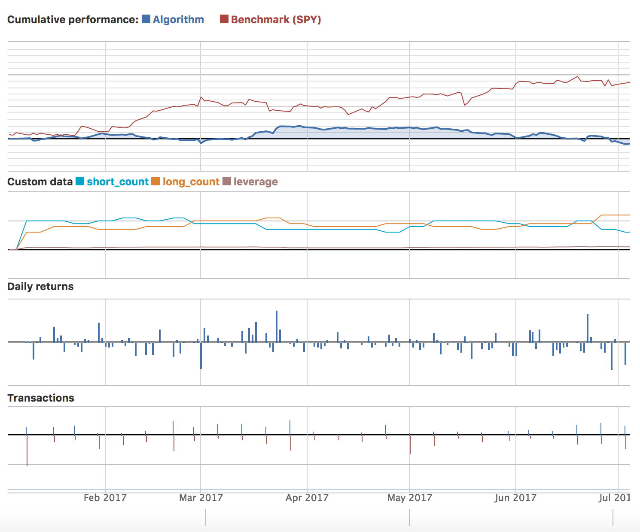This screenshot has width=640, height=532.
Task: Toggle the Benchmark (SPY) series label
Action: click(276, 20)
